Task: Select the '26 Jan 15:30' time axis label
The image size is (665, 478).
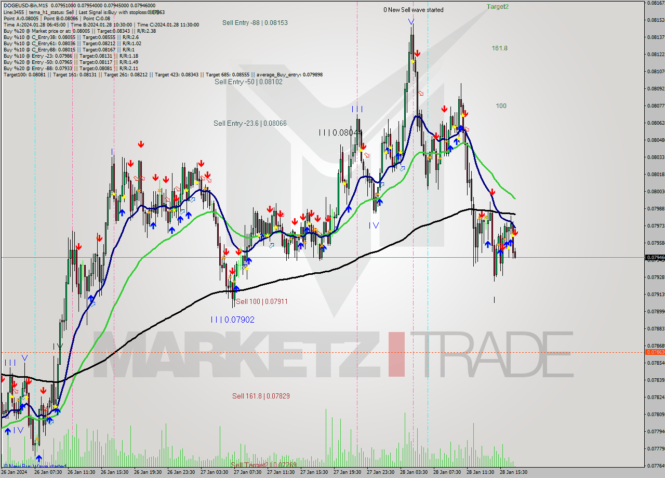Action: 114,472
